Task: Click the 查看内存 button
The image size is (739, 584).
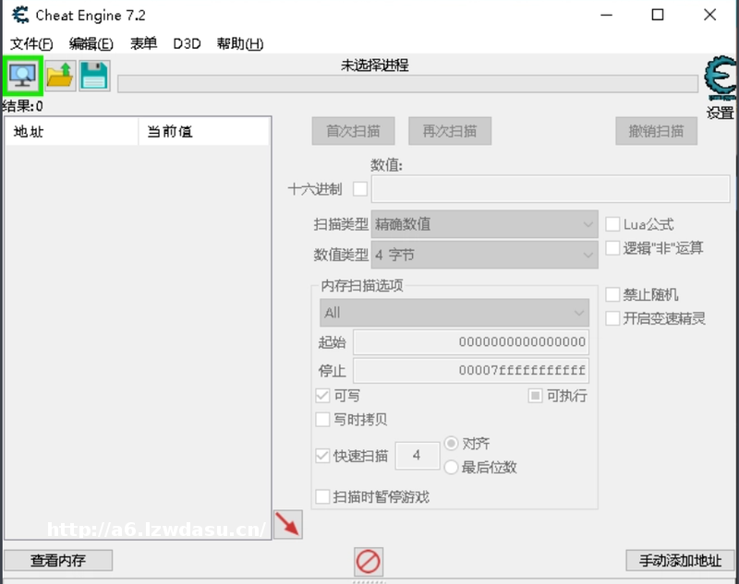Action: [58, 560]
